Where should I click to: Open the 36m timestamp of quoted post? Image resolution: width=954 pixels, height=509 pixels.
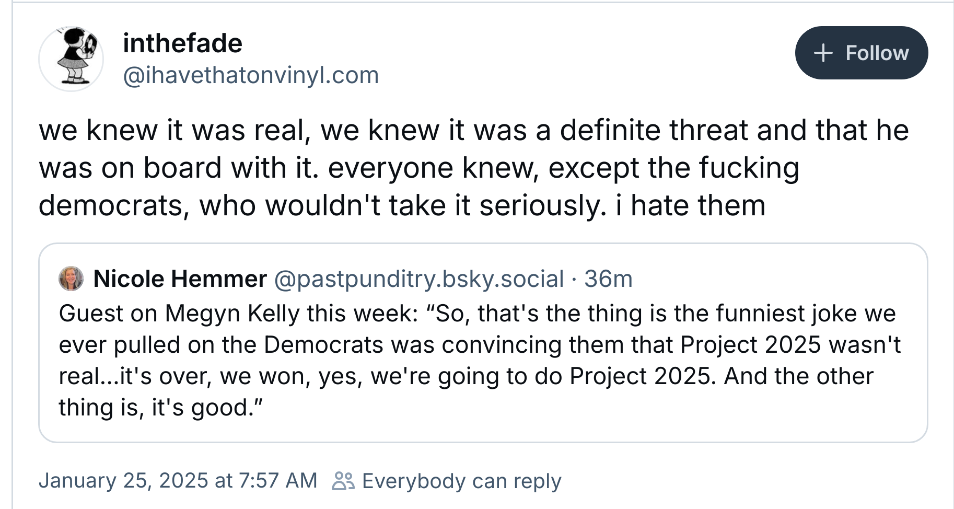pos(608,279)
